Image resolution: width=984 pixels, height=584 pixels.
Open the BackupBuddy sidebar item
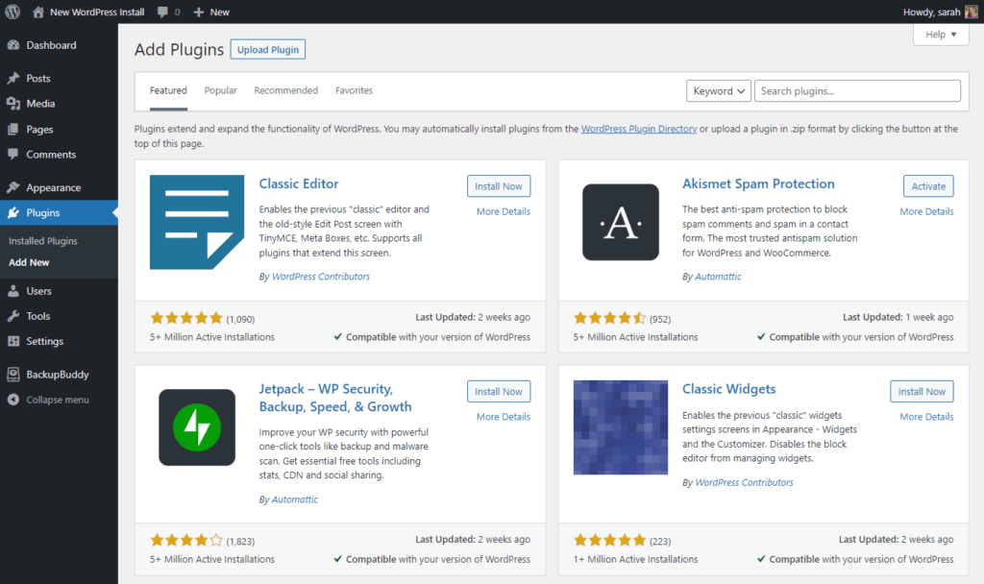coord(59,375)
